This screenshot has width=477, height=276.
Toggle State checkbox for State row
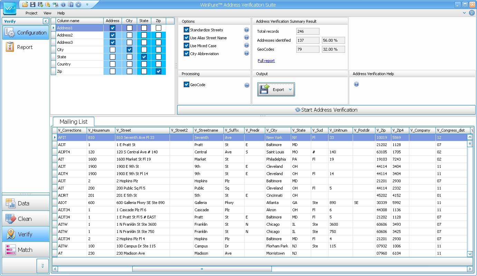(144, 57)
